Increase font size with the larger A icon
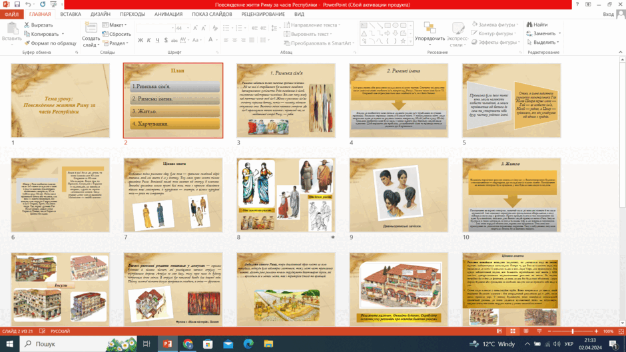 pyautogui.click(x=195, y=28)
